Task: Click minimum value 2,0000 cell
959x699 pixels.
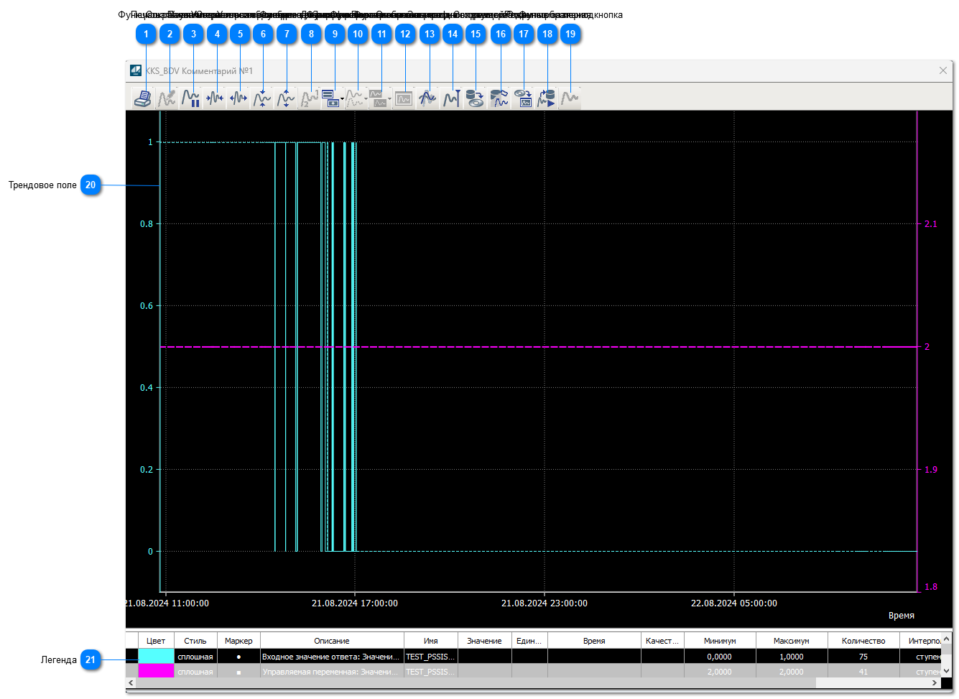Action: (720, 672)
